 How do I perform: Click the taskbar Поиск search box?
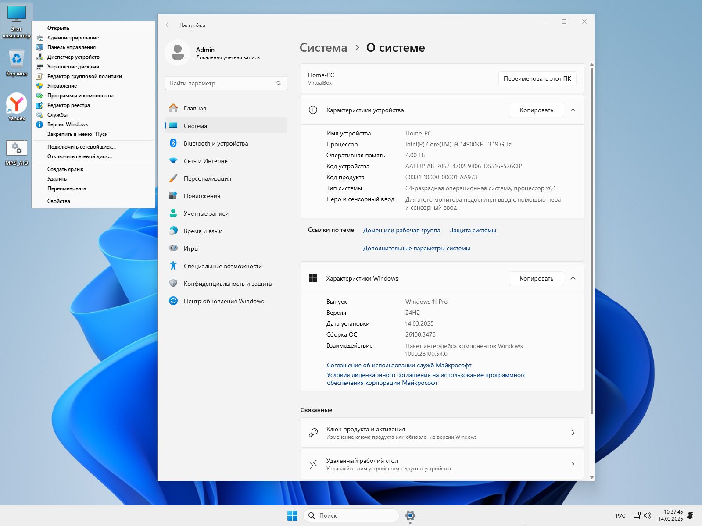click(351, 515)
